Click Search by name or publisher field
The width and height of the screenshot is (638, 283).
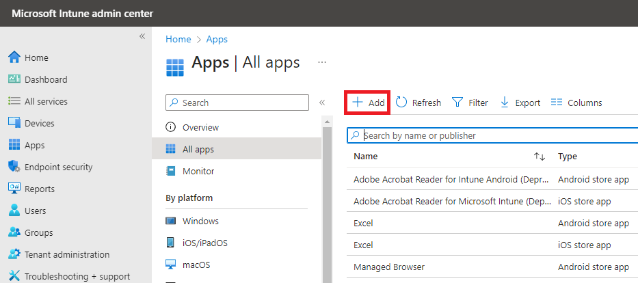(492, 135)
